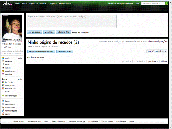Screen dimensions: 172x129
Task: Click the search magnifier icon
Action: [x=166, y=3]
